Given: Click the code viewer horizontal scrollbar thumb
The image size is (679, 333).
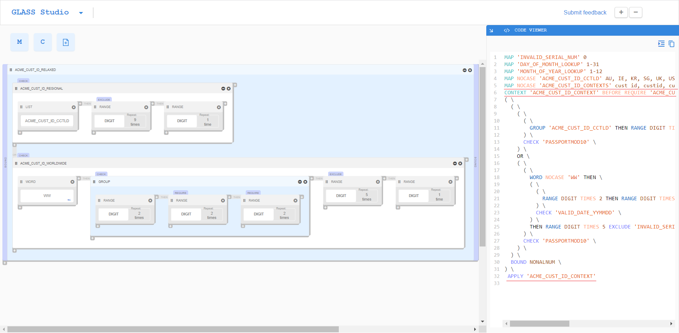Looking at the screenshot, I should click(539, 323).
